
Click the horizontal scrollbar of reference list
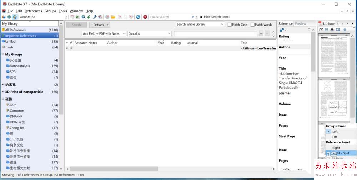pyautogui.click(x=114, y=169)
